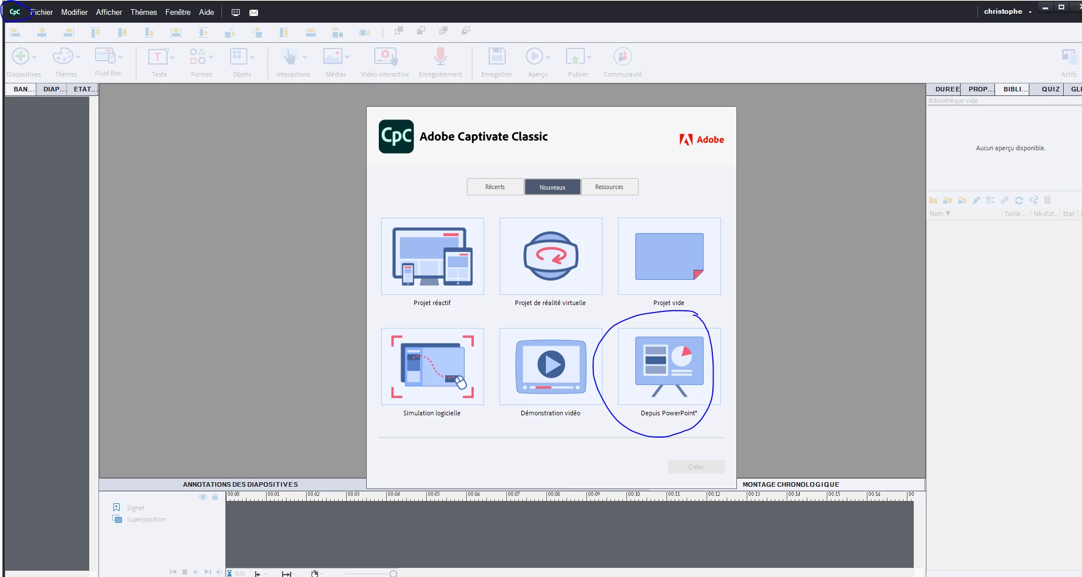Click the library new folder icon
This screenshot has height=577, width=1082.
pos(933,201)
